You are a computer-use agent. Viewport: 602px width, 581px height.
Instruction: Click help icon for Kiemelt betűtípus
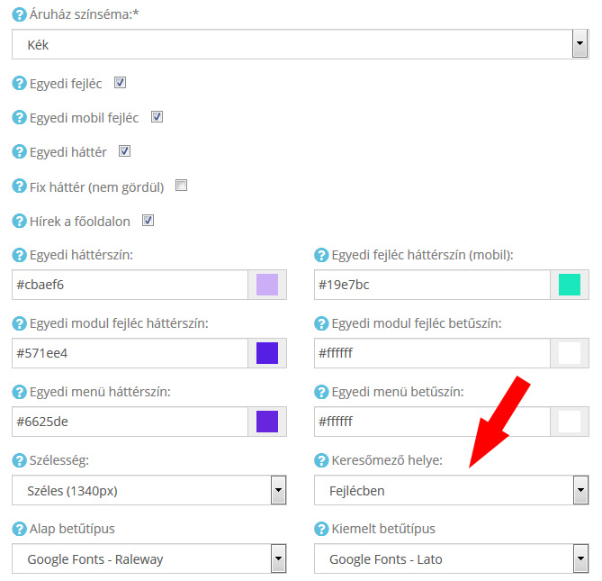(321, 529)
